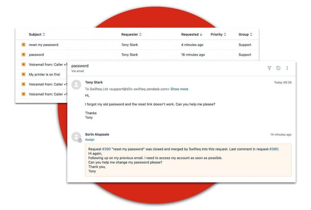
Task: Open the three-dot more options menu
Action: [287, 68]
